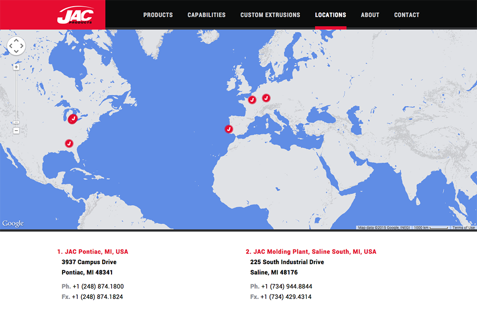The width and height of the screenshot is (477, 309).
Task: Navigate to the About page
Action: [370, 15]
